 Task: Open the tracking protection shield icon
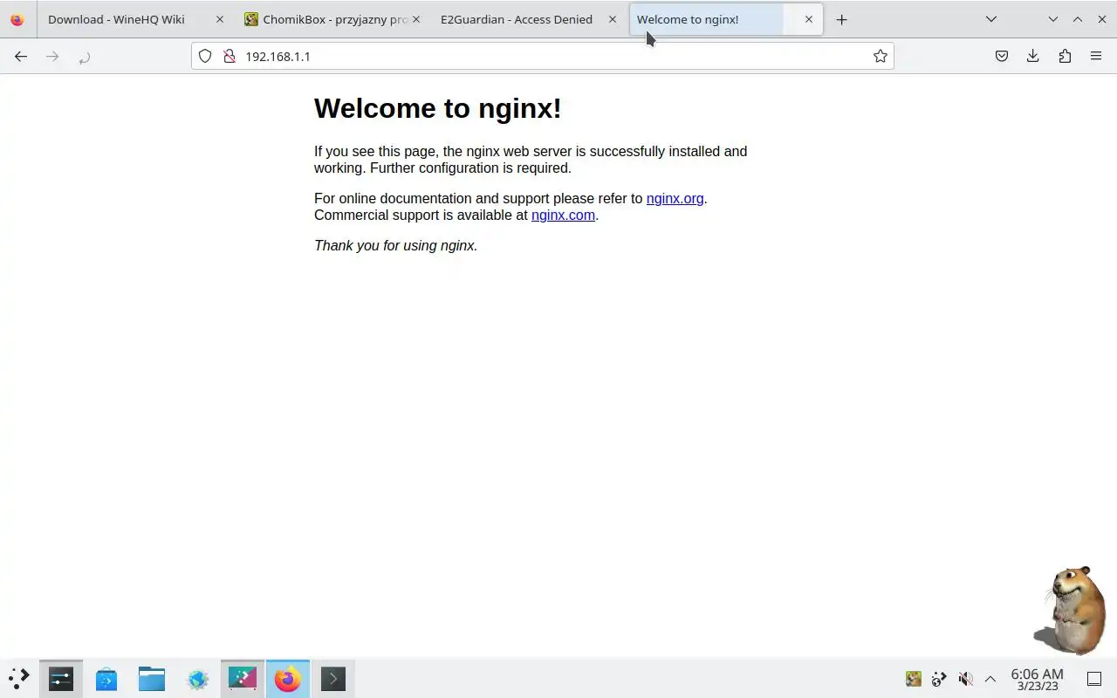[205, 57]
